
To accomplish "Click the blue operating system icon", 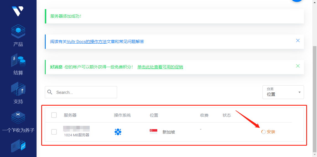I will pyautogui.click(x=118, y=132).
